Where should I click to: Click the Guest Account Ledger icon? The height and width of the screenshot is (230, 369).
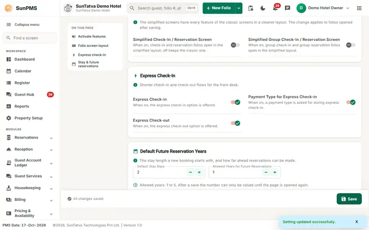[9, 163]
